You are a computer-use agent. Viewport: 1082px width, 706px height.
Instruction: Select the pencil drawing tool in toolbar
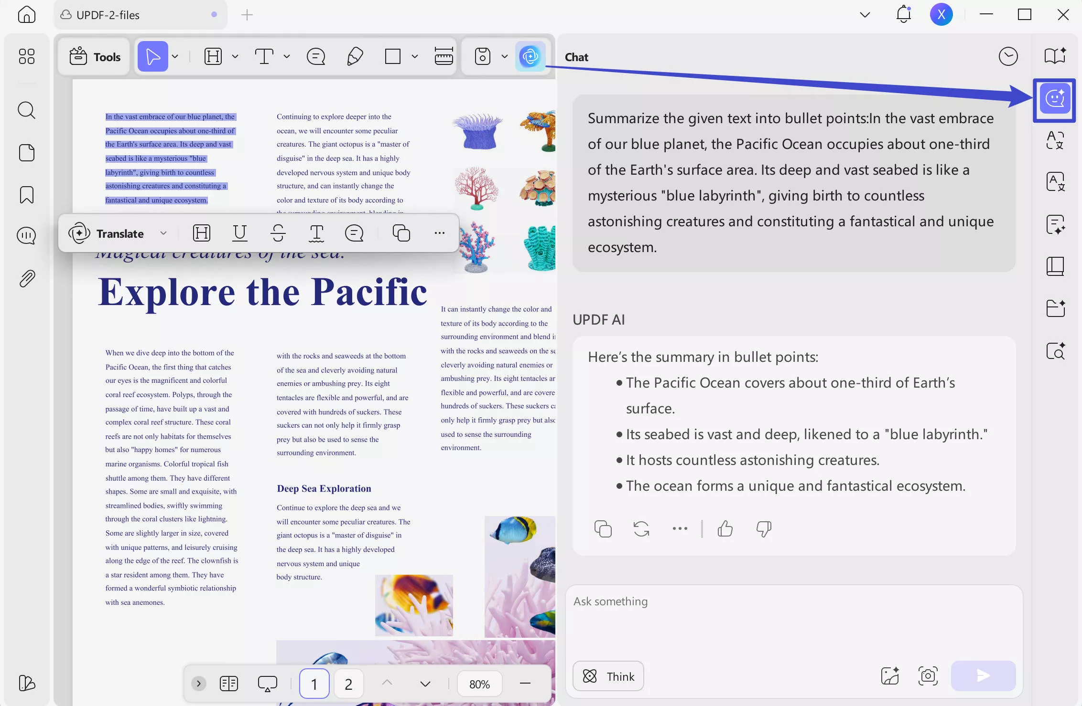click(355, 56)
